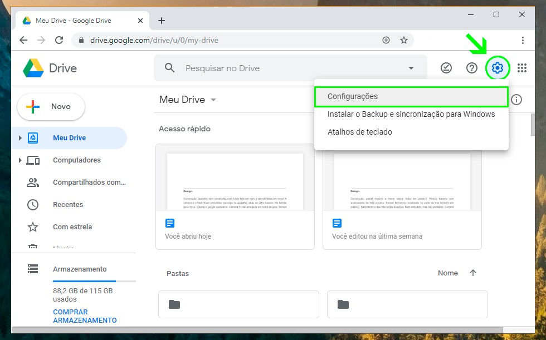546x340 pixels.
Task: Choose Atalhos de teclado menu entry
Action: [360, 132]
